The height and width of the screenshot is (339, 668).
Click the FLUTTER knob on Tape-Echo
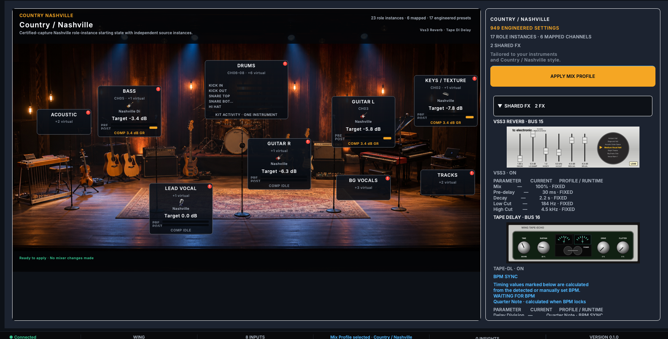(x=623, y=247)
